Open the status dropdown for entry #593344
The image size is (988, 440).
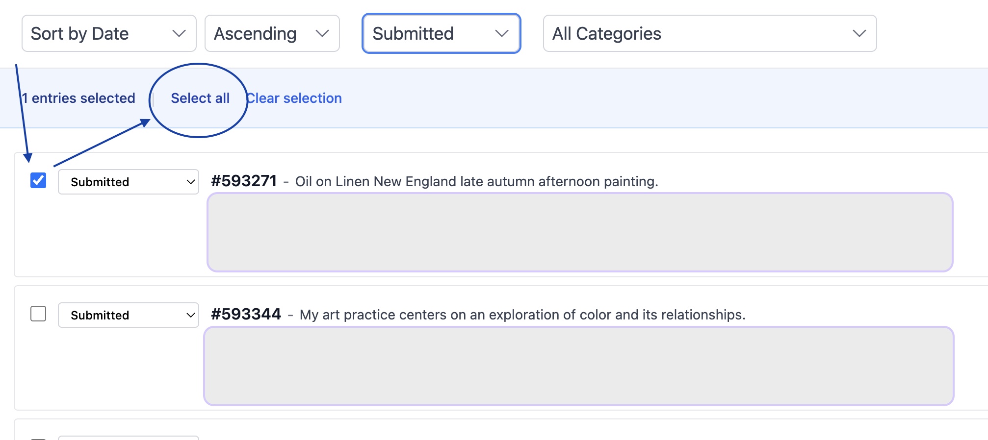tap(129, 315)
